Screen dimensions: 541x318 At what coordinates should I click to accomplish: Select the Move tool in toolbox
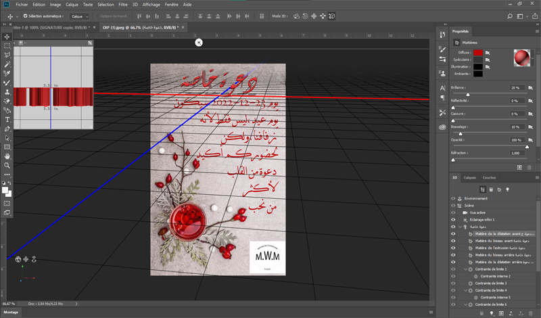7,37
